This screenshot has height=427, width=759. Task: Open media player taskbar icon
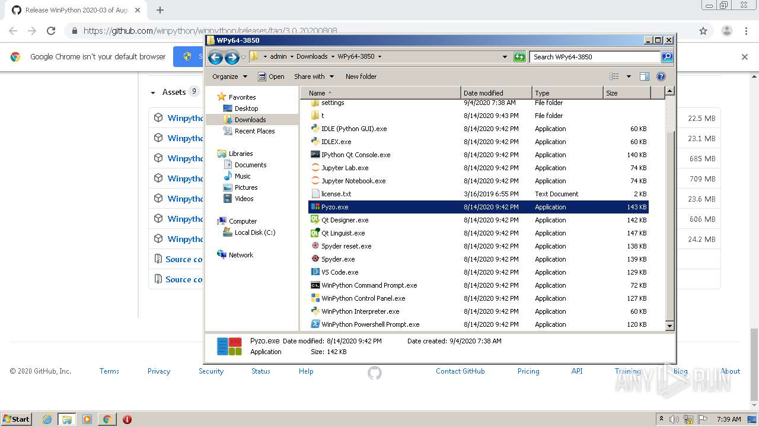point(87,419)
